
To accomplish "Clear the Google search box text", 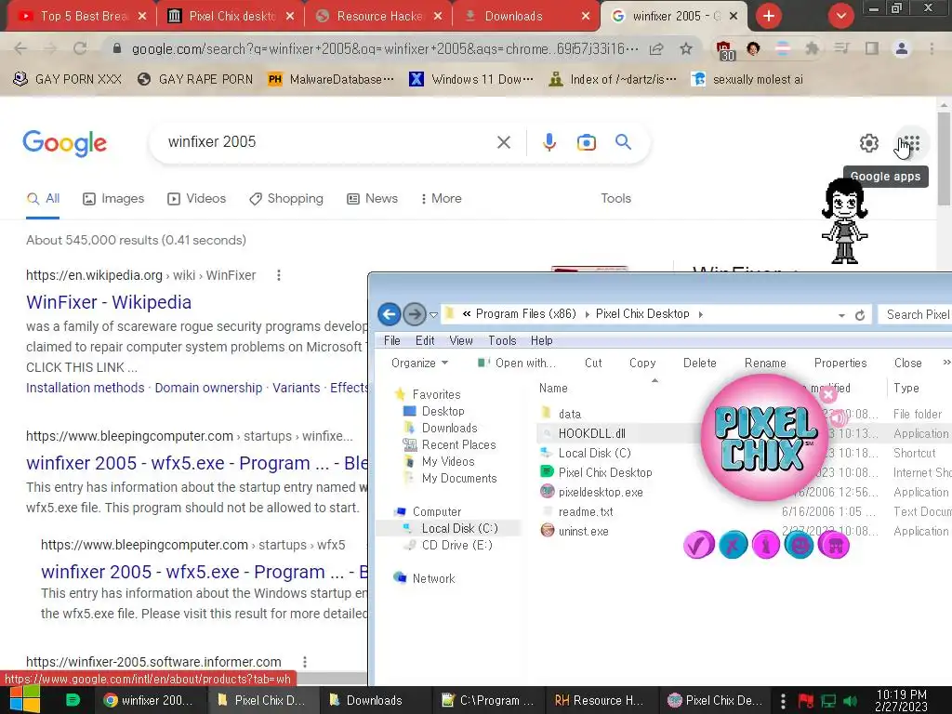I will tap(503, 142).
